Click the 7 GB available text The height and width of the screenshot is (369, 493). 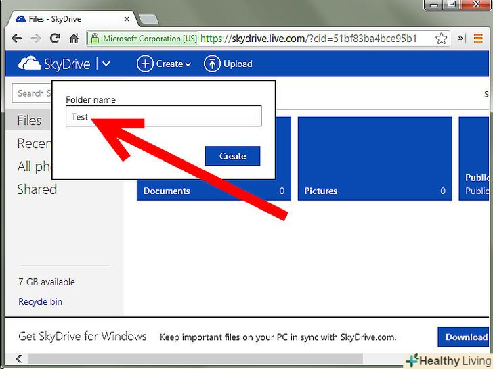[x=47, y=282]
